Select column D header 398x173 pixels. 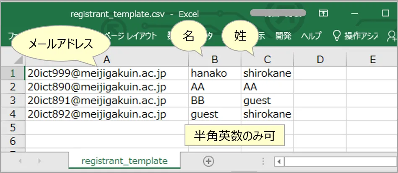[x=320, y=60]
